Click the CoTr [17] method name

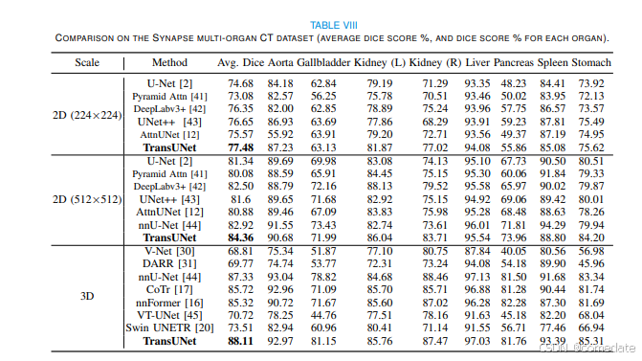point(169,289)
